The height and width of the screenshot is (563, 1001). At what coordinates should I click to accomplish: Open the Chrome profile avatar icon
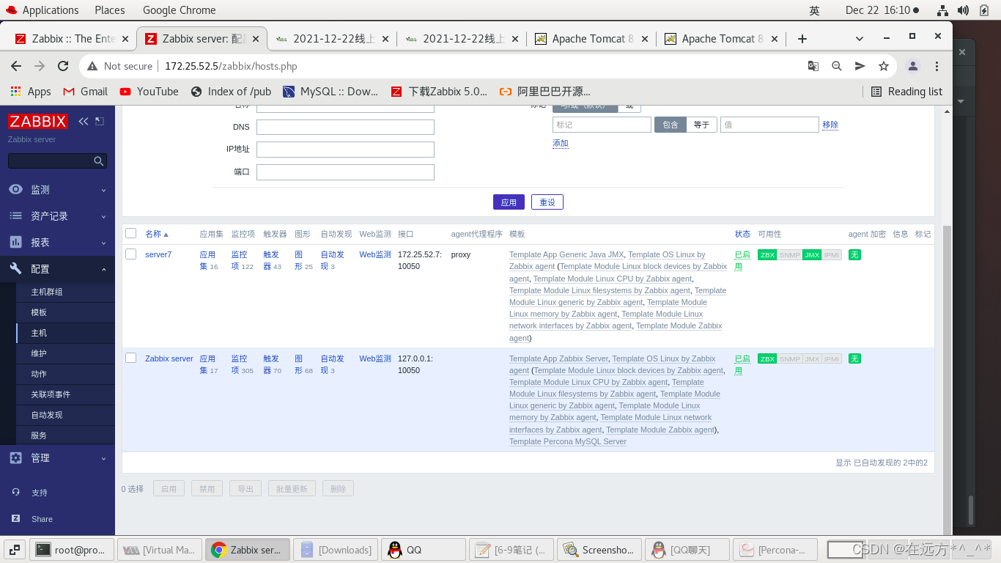point(913,66)
